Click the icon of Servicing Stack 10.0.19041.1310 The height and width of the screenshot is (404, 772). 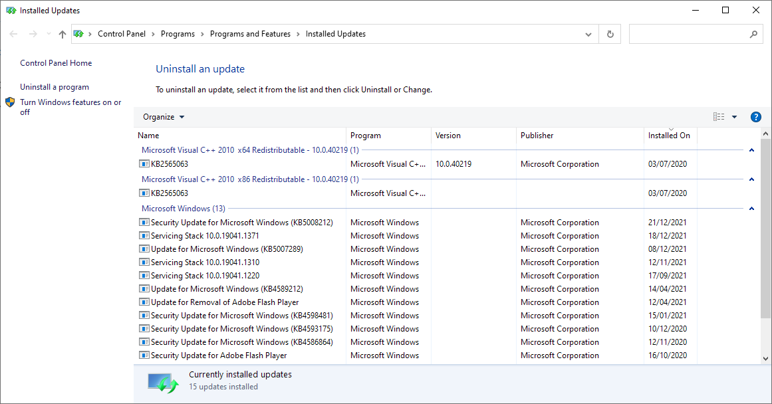144,262
